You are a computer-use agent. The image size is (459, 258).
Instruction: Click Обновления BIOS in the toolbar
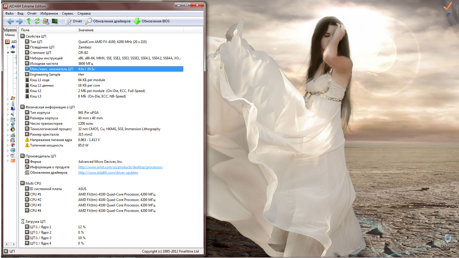pyautogui.click(x=152, y=21)
